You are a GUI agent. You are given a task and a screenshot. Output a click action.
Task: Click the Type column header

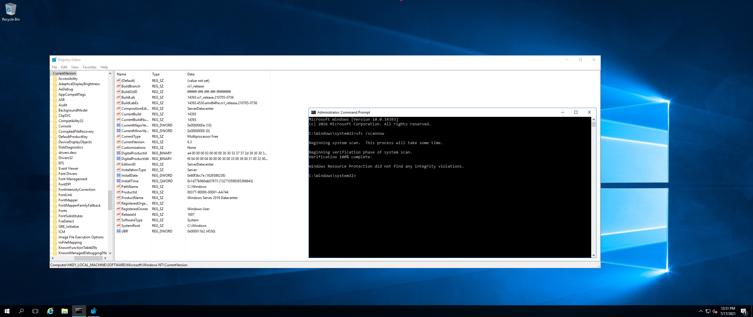[x=168, y=74]
